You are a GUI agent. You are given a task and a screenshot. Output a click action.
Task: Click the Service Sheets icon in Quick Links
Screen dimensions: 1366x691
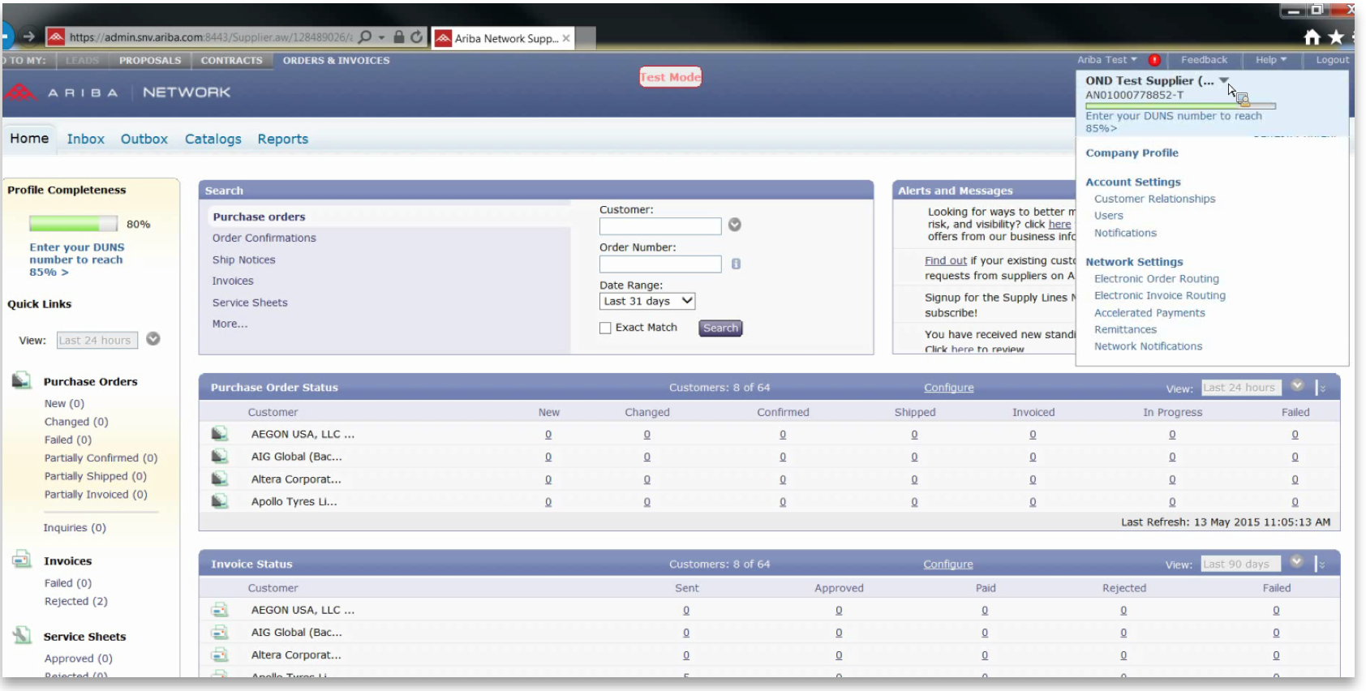22,635
